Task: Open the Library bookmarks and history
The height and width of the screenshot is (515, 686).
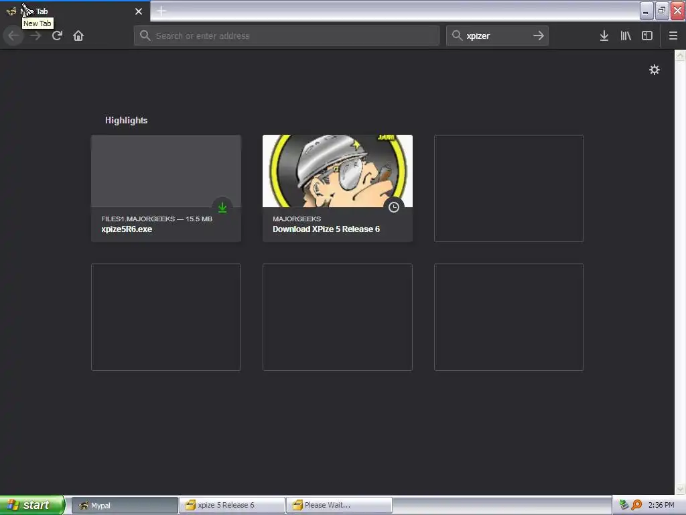Action: click(626, 36)
